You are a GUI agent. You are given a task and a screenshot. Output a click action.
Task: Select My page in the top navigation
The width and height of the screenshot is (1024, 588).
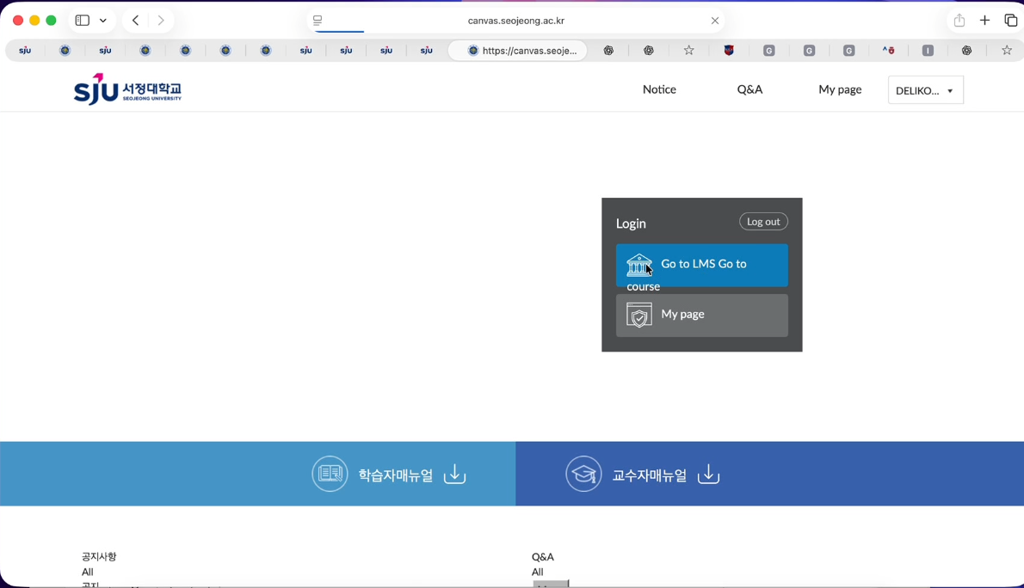(840, 89)
